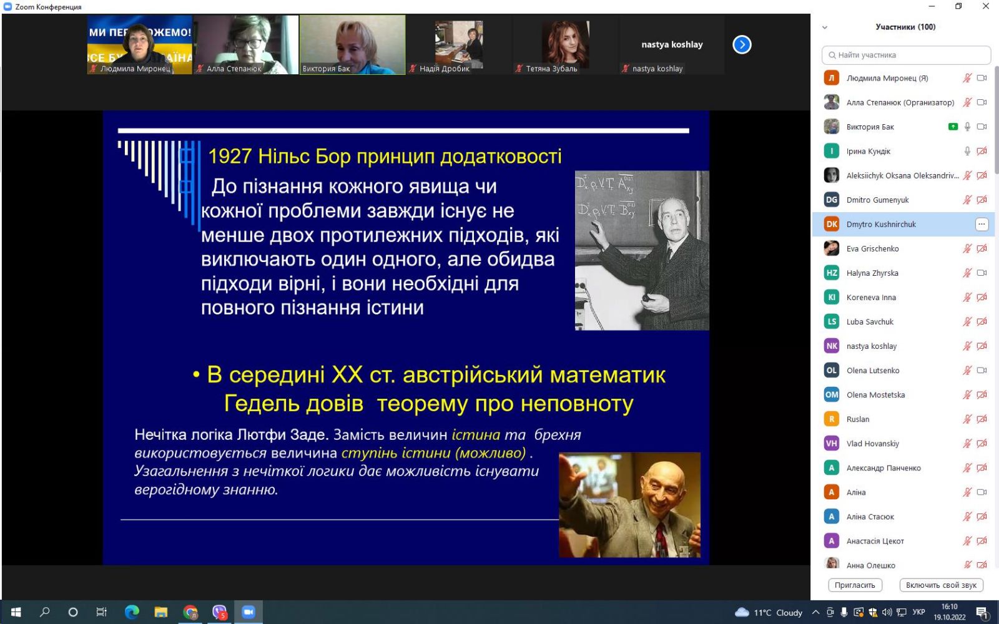Select Olena Lutsenko in participants list
The image size is (999, 624).
872,371
